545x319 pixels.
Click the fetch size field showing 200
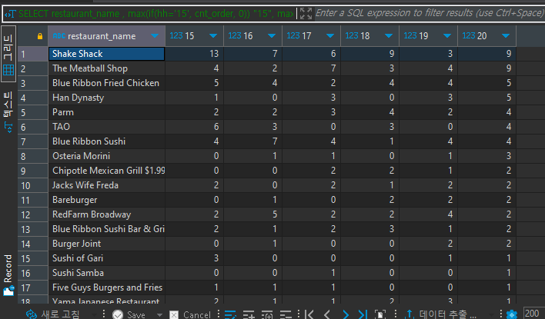click(533, 313)
